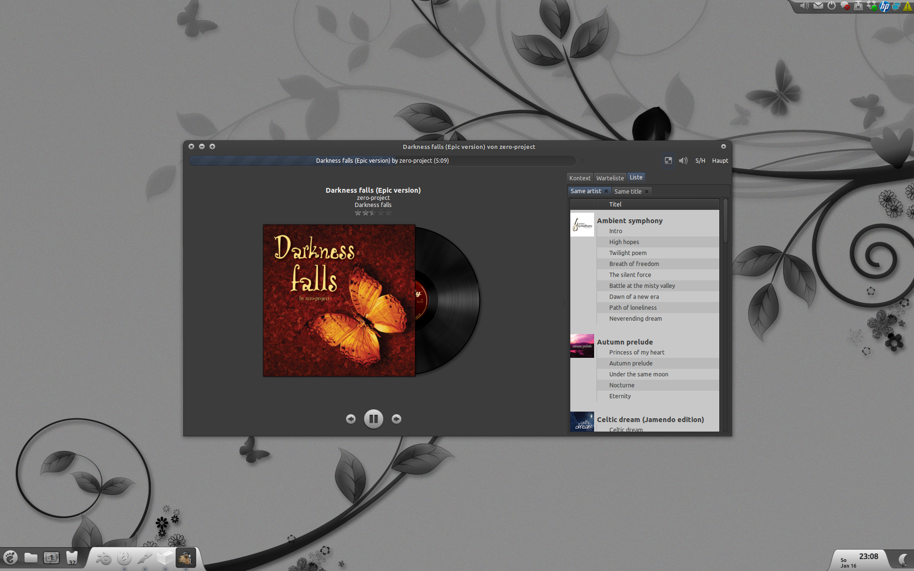Select the Ambient symphony album header
This screenshot has width=914, height=571.
630,221
